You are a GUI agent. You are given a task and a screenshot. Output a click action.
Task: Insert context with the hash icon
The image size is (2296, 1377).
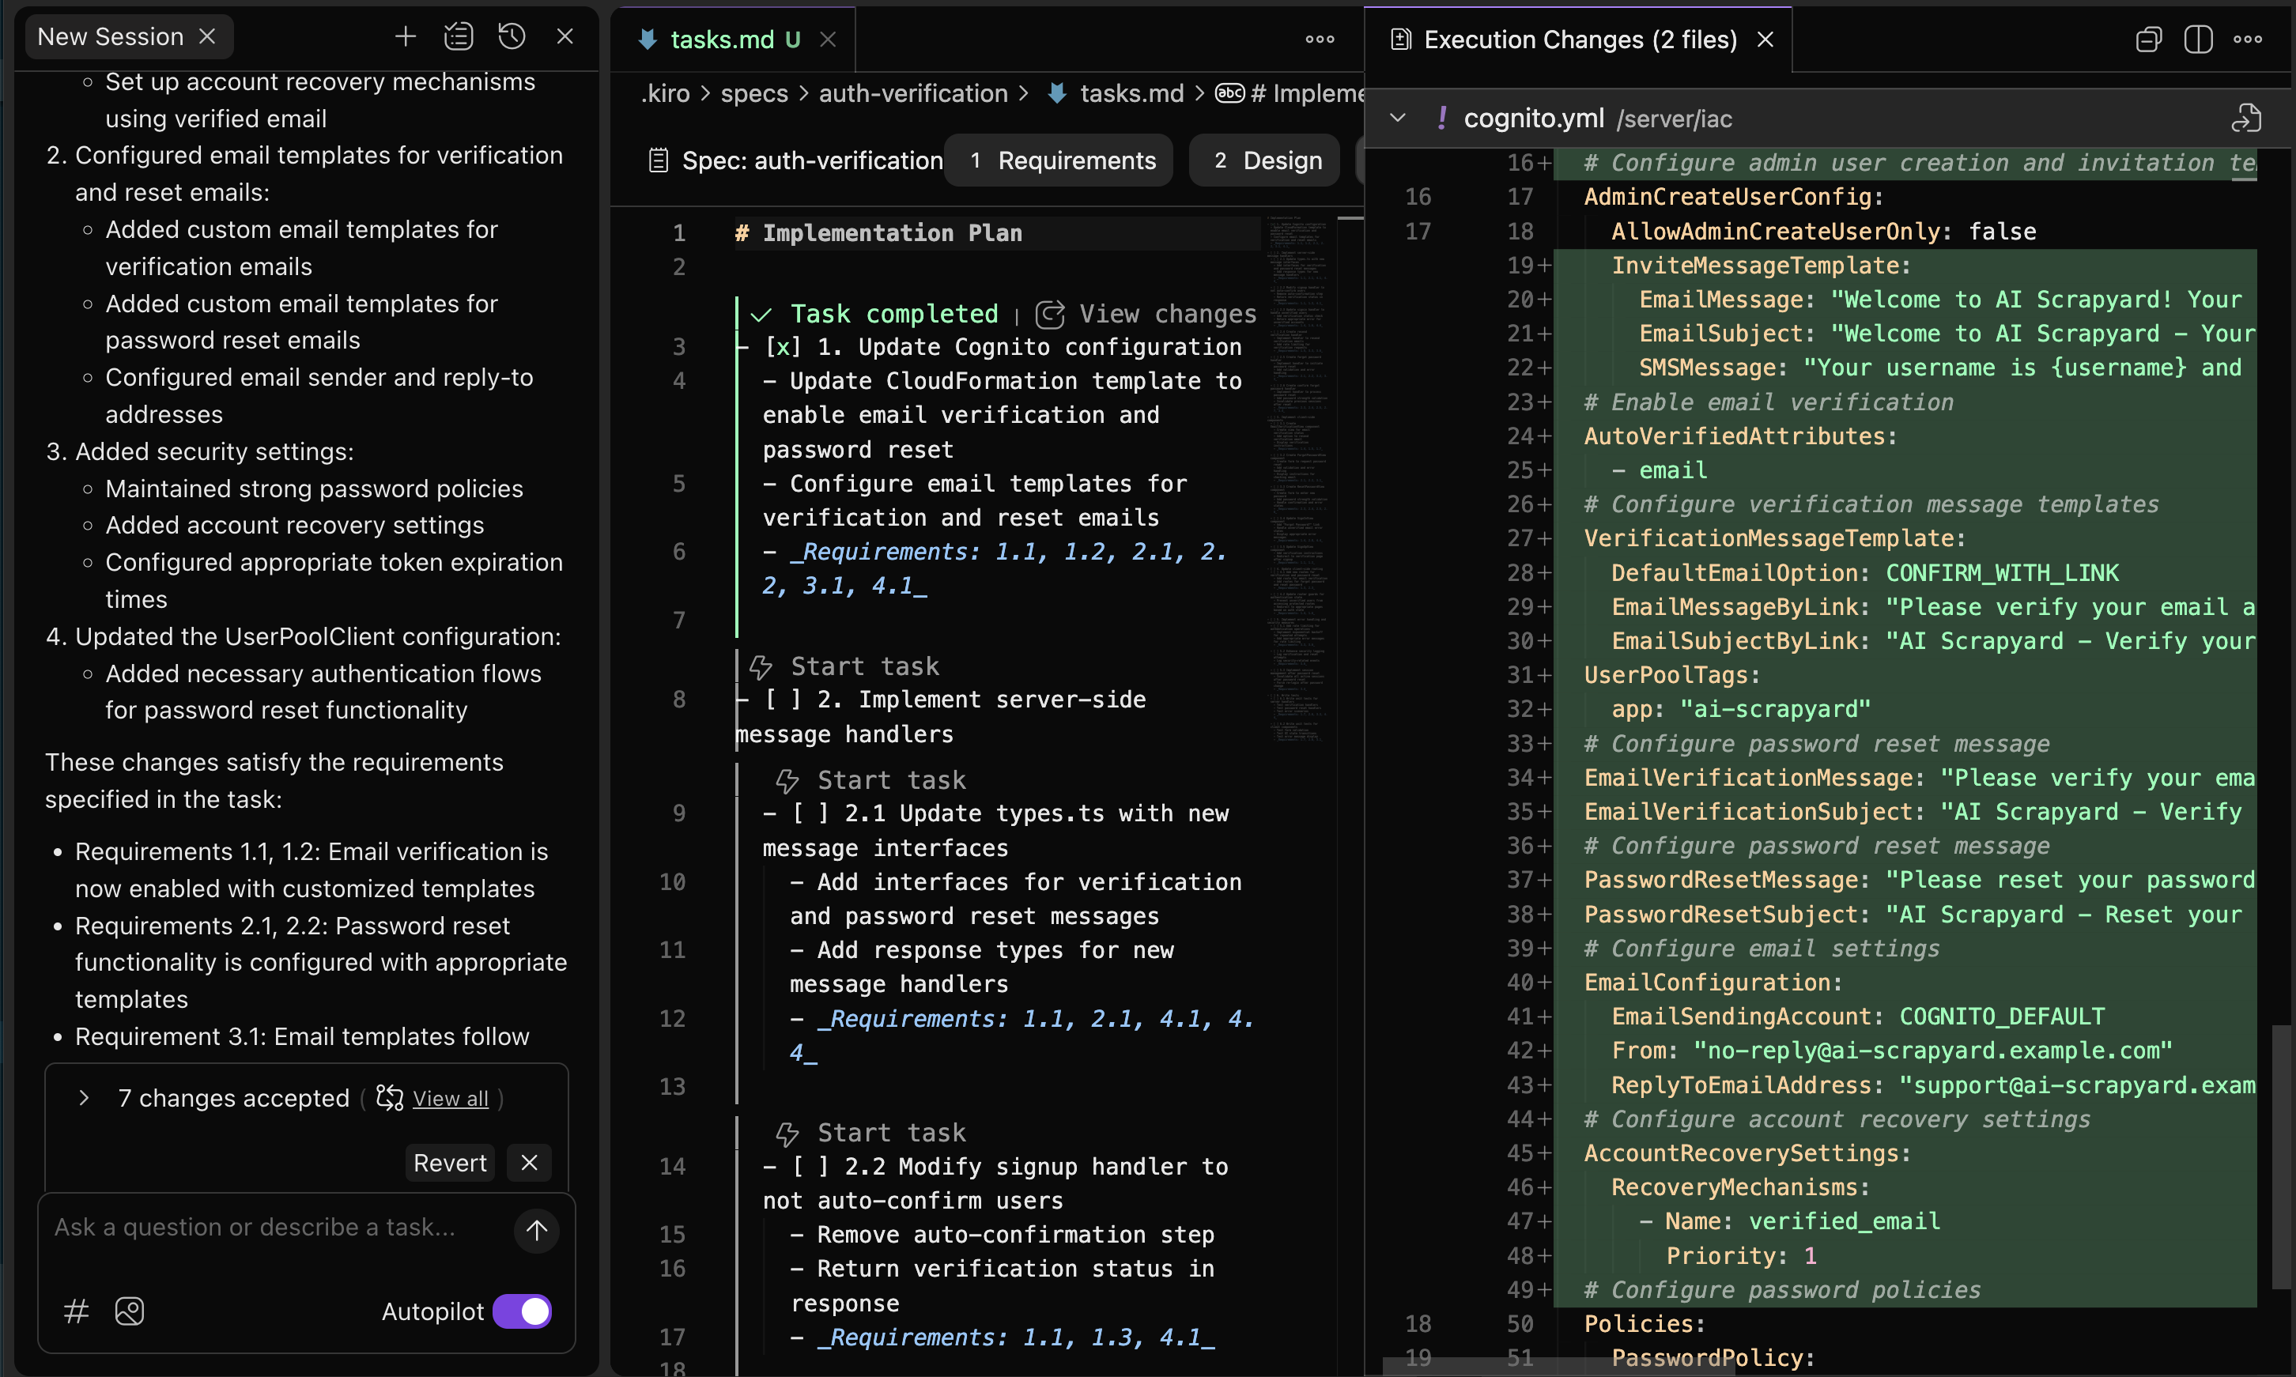(x=76, y=1311)
